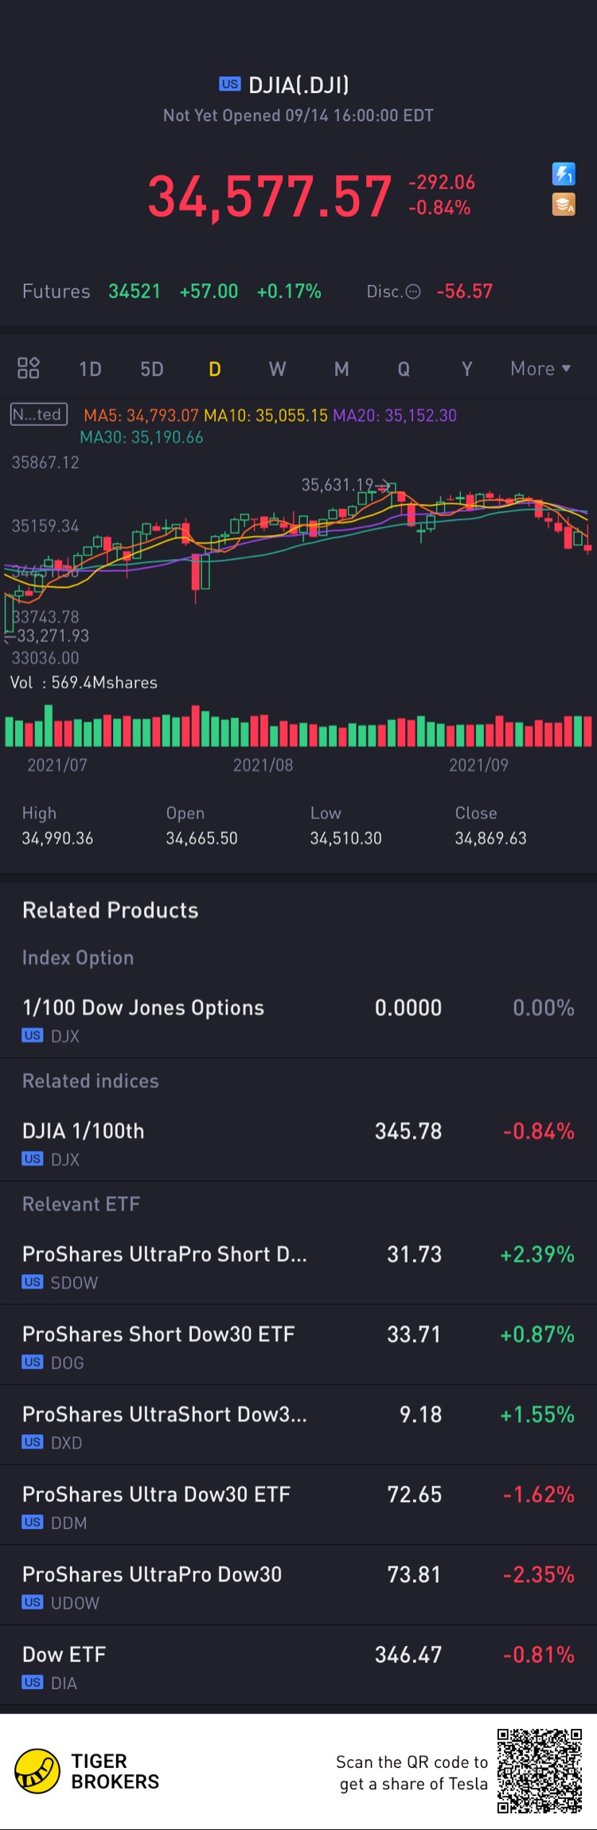Screen dimensions: 597x1830
Task: Tap the US badge next to SDOW
Action: pyautogui.click(x=33, y=1282)
